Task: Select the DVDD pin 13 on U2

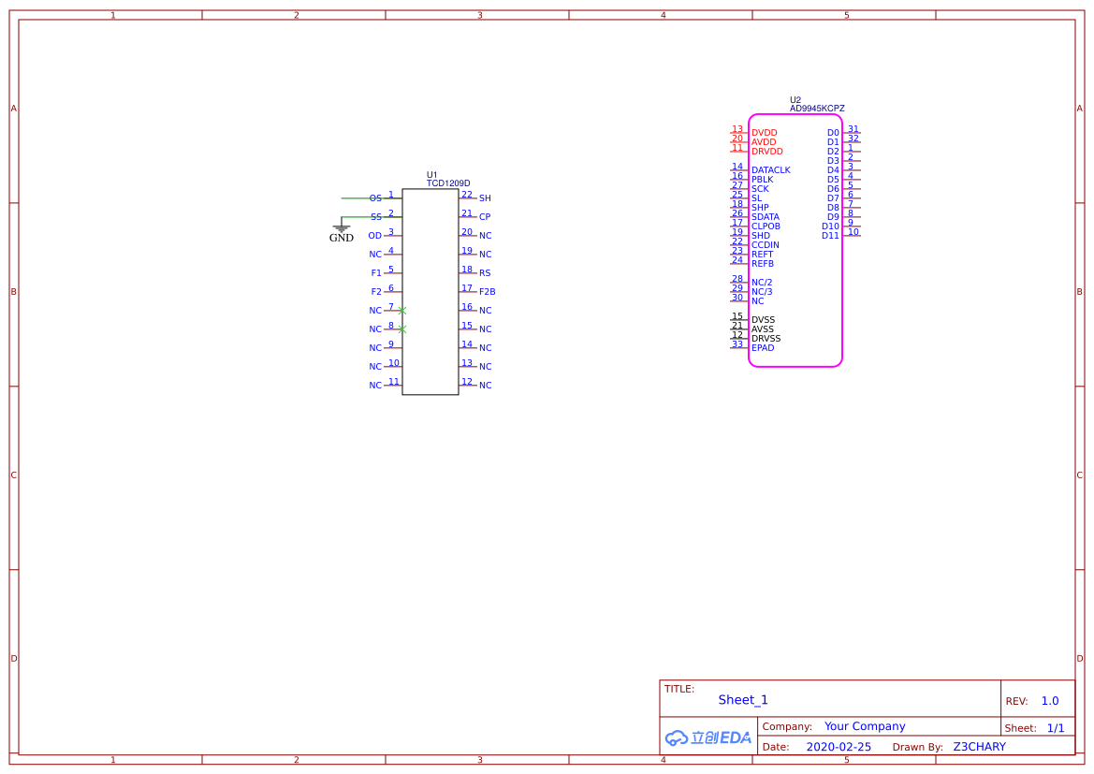Action: (739, 133)
